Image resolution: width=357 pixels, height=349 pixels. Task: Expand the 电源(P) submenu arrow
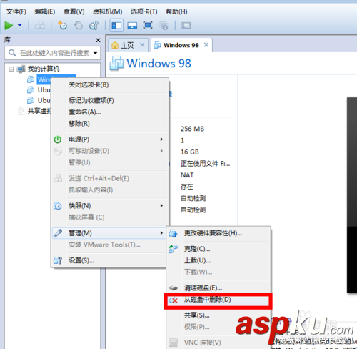[161, 139]
